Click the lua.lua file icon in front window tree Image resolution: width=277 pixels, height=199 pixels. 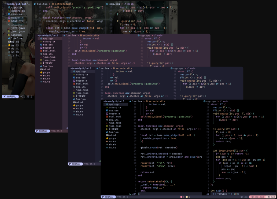click(107, 132)
